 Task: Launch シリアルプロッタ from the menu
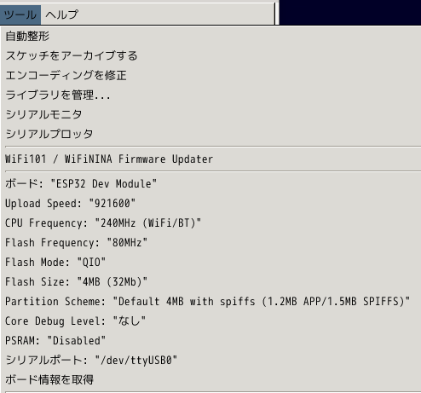(x=211, y=134)
